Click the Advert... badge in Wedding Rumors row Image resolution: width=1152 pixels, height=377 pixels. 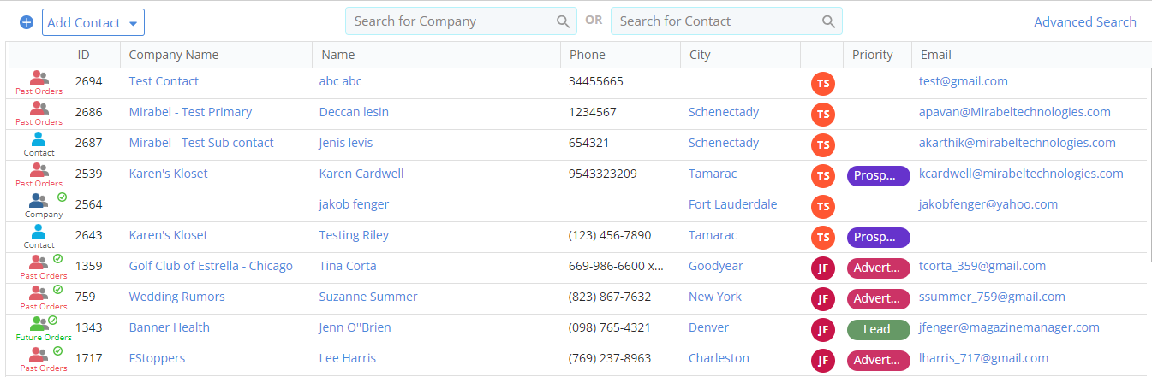pos(877,298)
